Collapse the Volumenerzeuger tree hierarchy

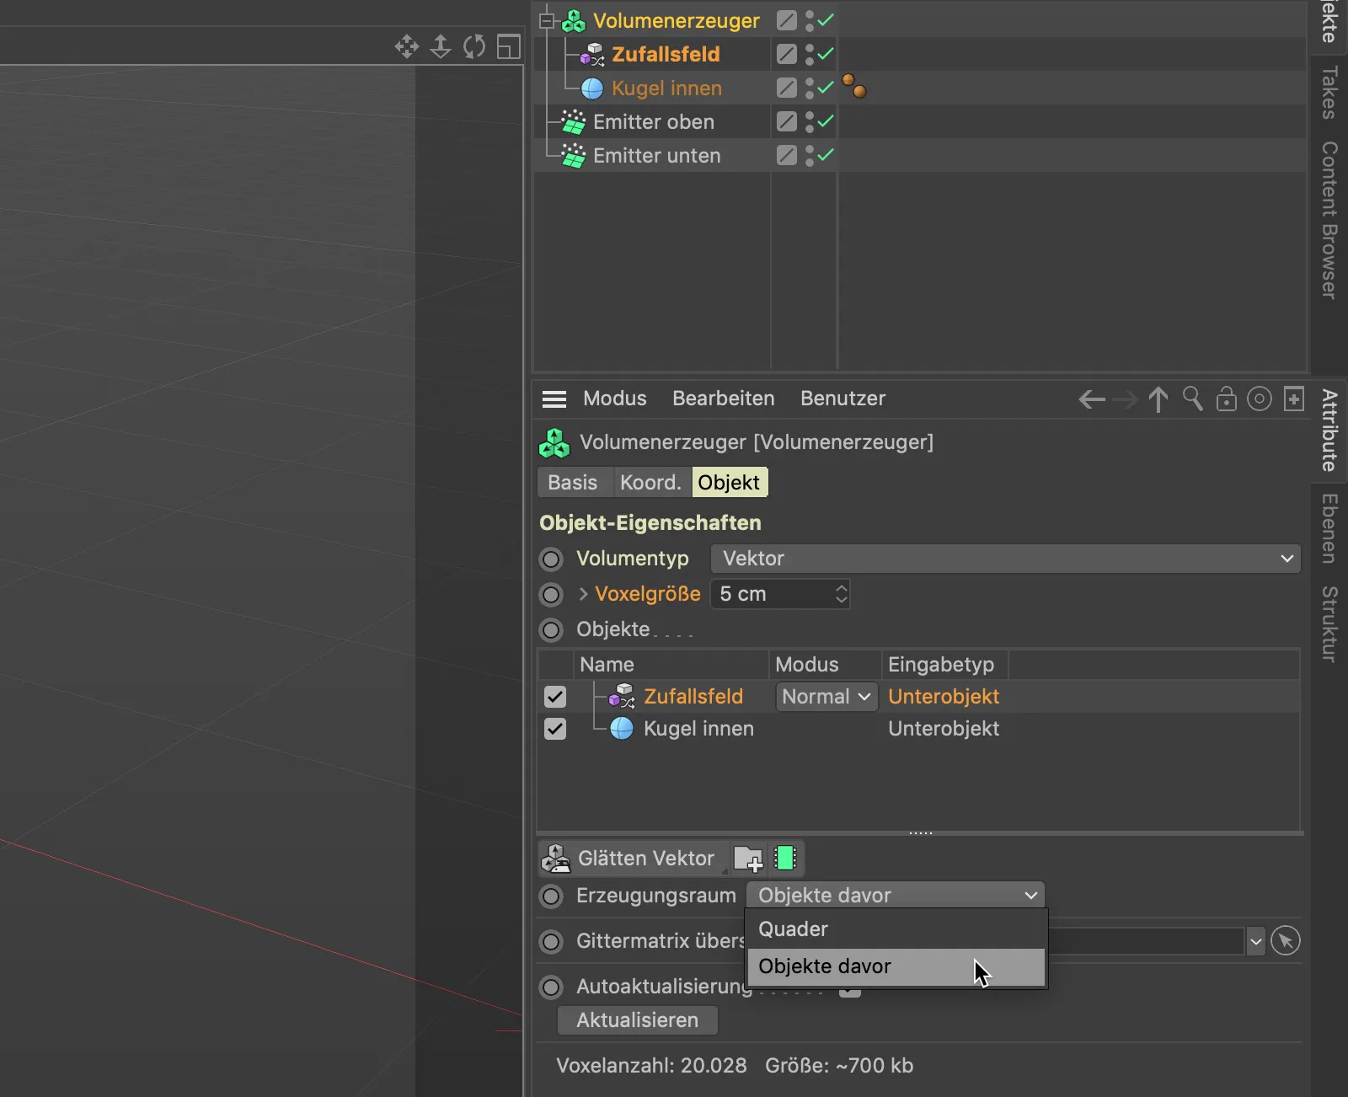pyautogui.click(x=547, y=20)
